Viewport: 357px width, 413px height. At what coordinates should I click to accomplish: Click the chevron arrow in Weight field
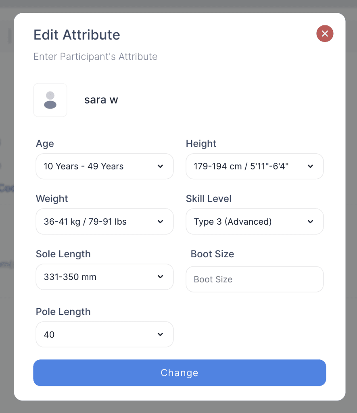click(160, 221)
